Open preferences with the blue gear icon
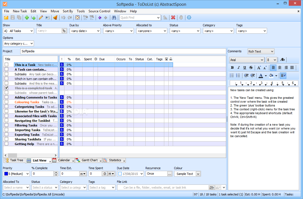 pos(189,18)
